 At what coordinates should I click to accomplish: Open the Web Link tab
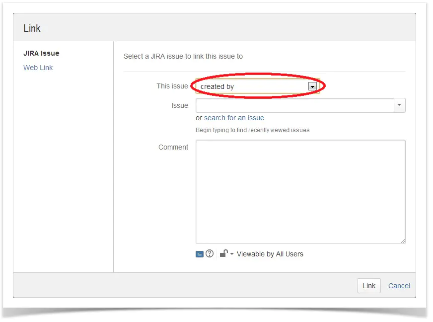pyautogui.click(x=38, y=68)
